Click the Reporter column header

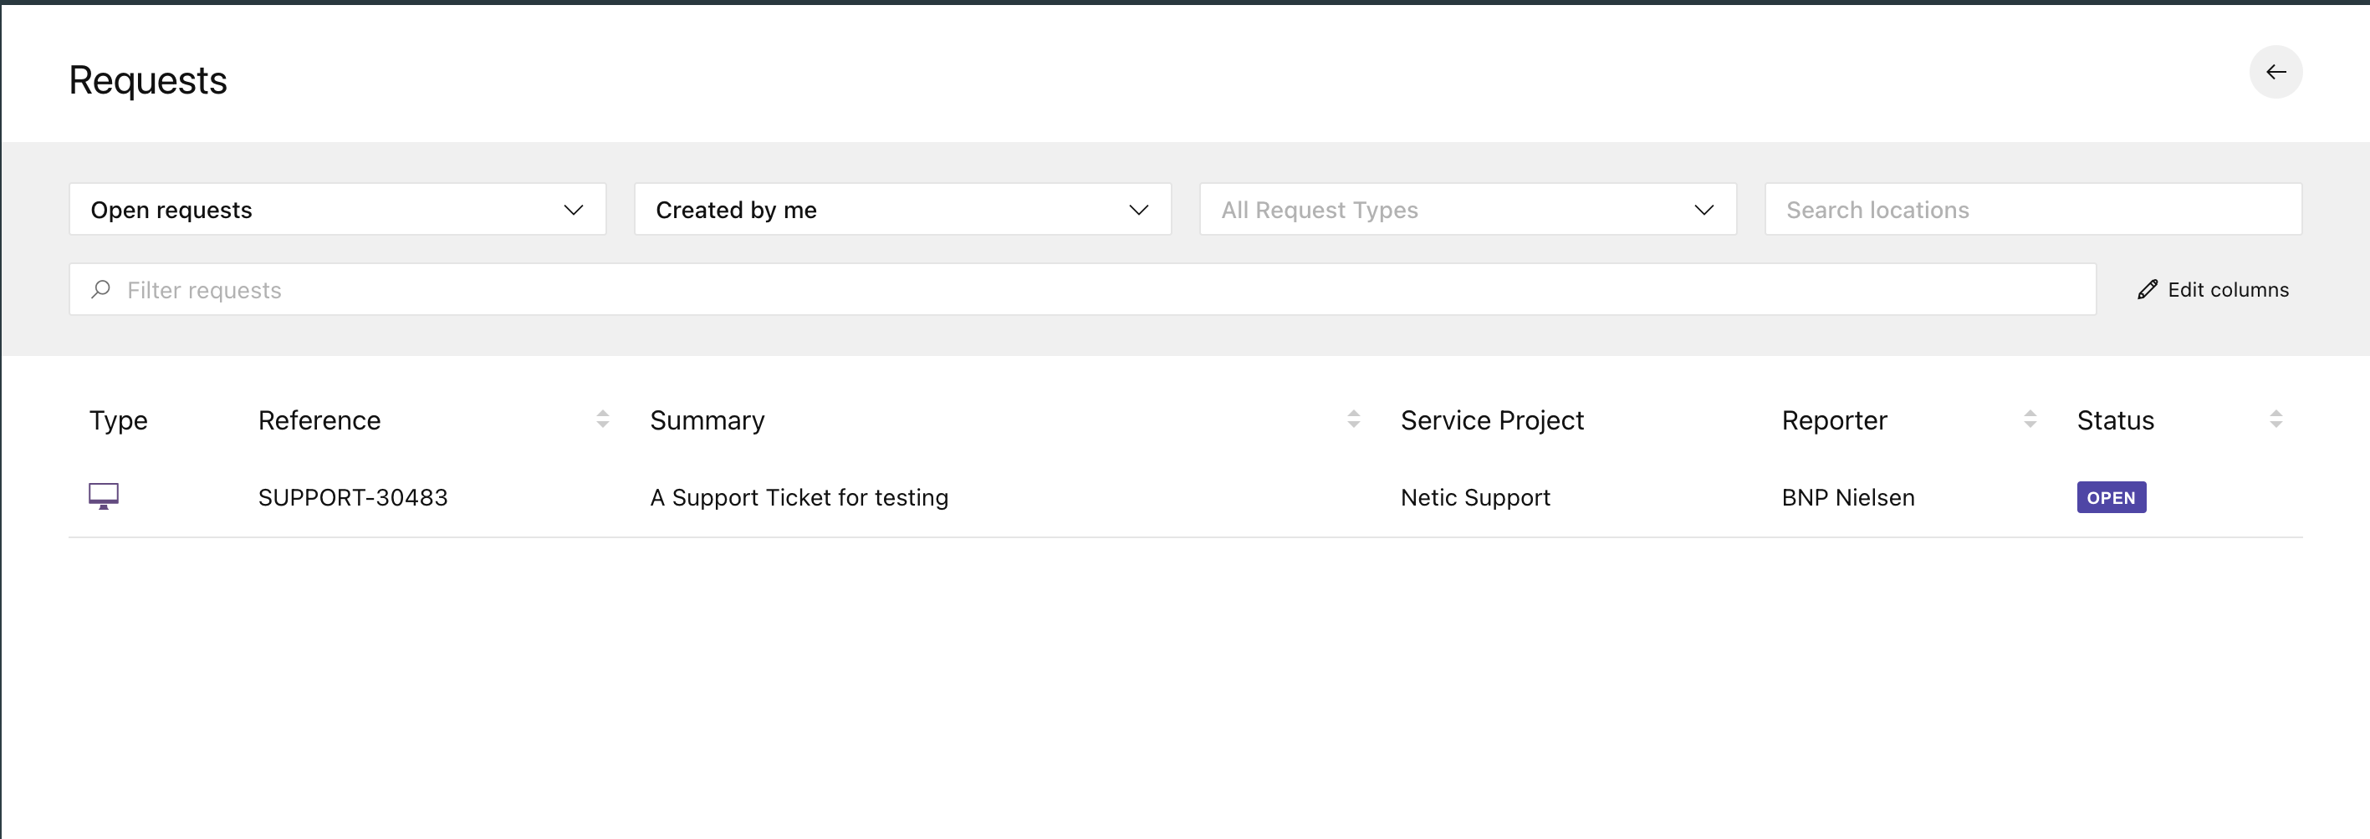(x=1834, y=420)
